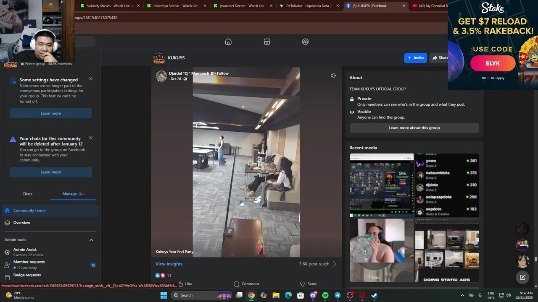This screenshot has height=302, width=538.
Task: Open Dota 2 from the taskbar
Action: (362, 295)
